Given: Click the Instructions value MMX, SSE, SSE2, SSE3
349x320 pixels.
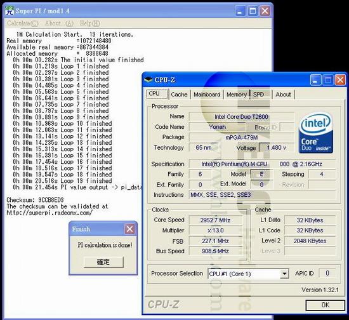Looking at the screenshot, I should (262, 195).
